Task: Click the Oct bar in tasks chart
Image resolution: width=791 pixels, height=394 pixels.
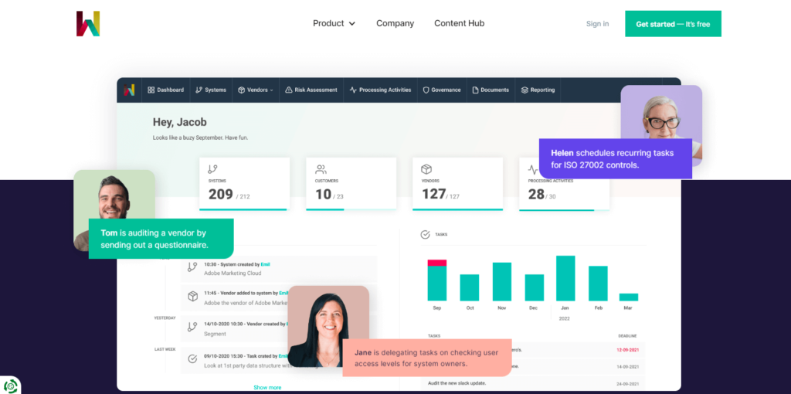Action: point(469,287)
